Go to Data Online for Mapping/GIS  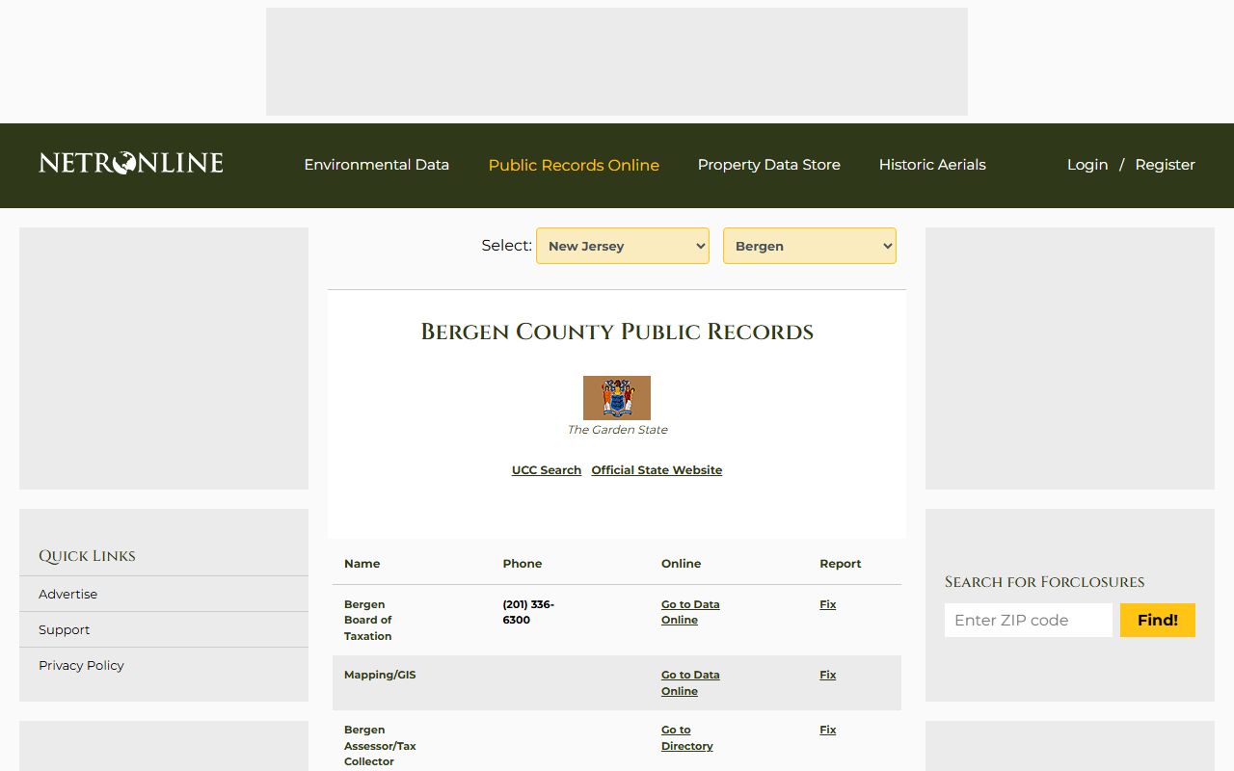tap(690, 683)
